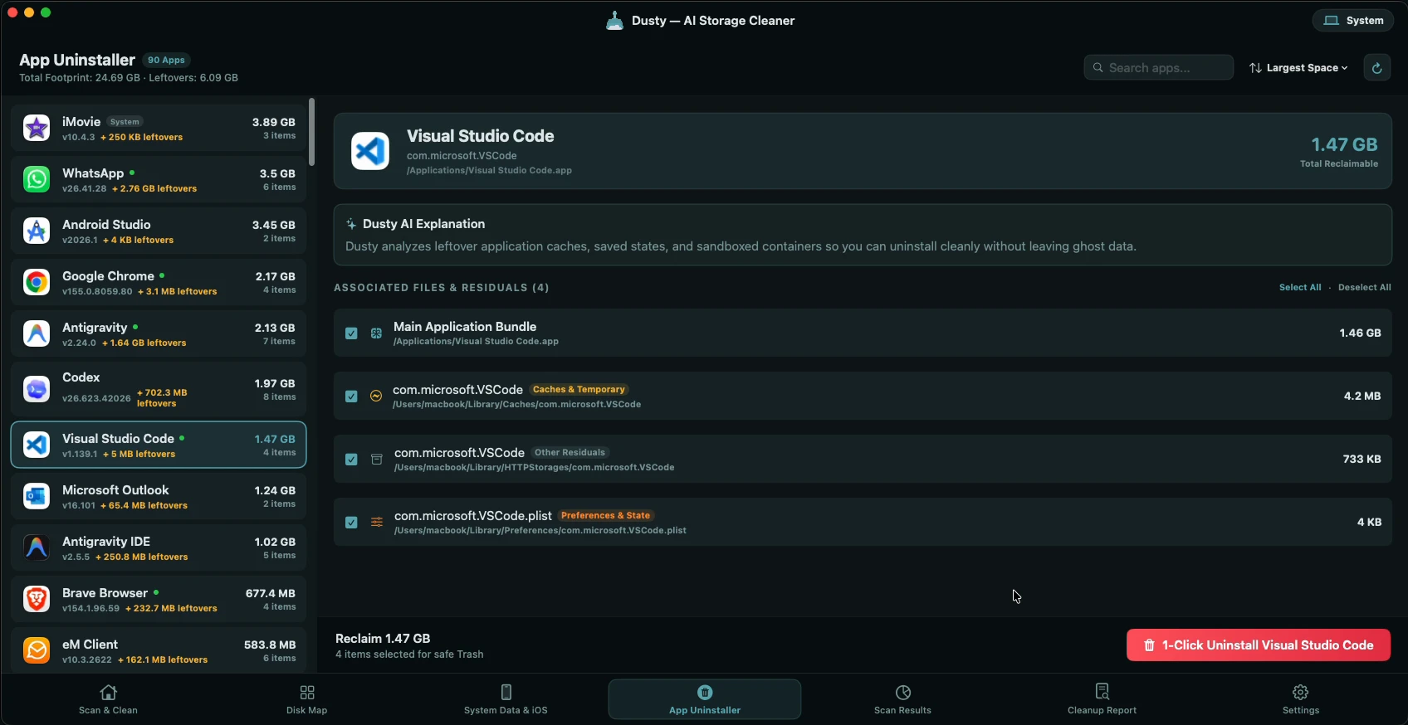Click the Google Chrome app icon
This screenshot has width=1408, height=725.
[37, 282]
